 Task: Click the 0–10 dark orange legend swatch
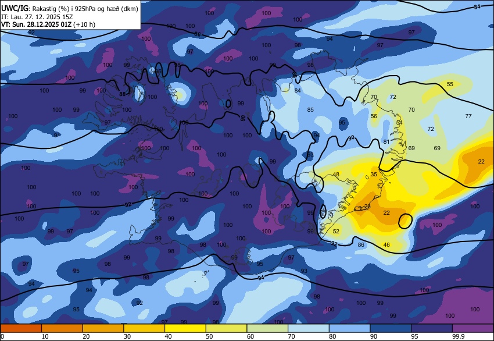pos(21,328)
